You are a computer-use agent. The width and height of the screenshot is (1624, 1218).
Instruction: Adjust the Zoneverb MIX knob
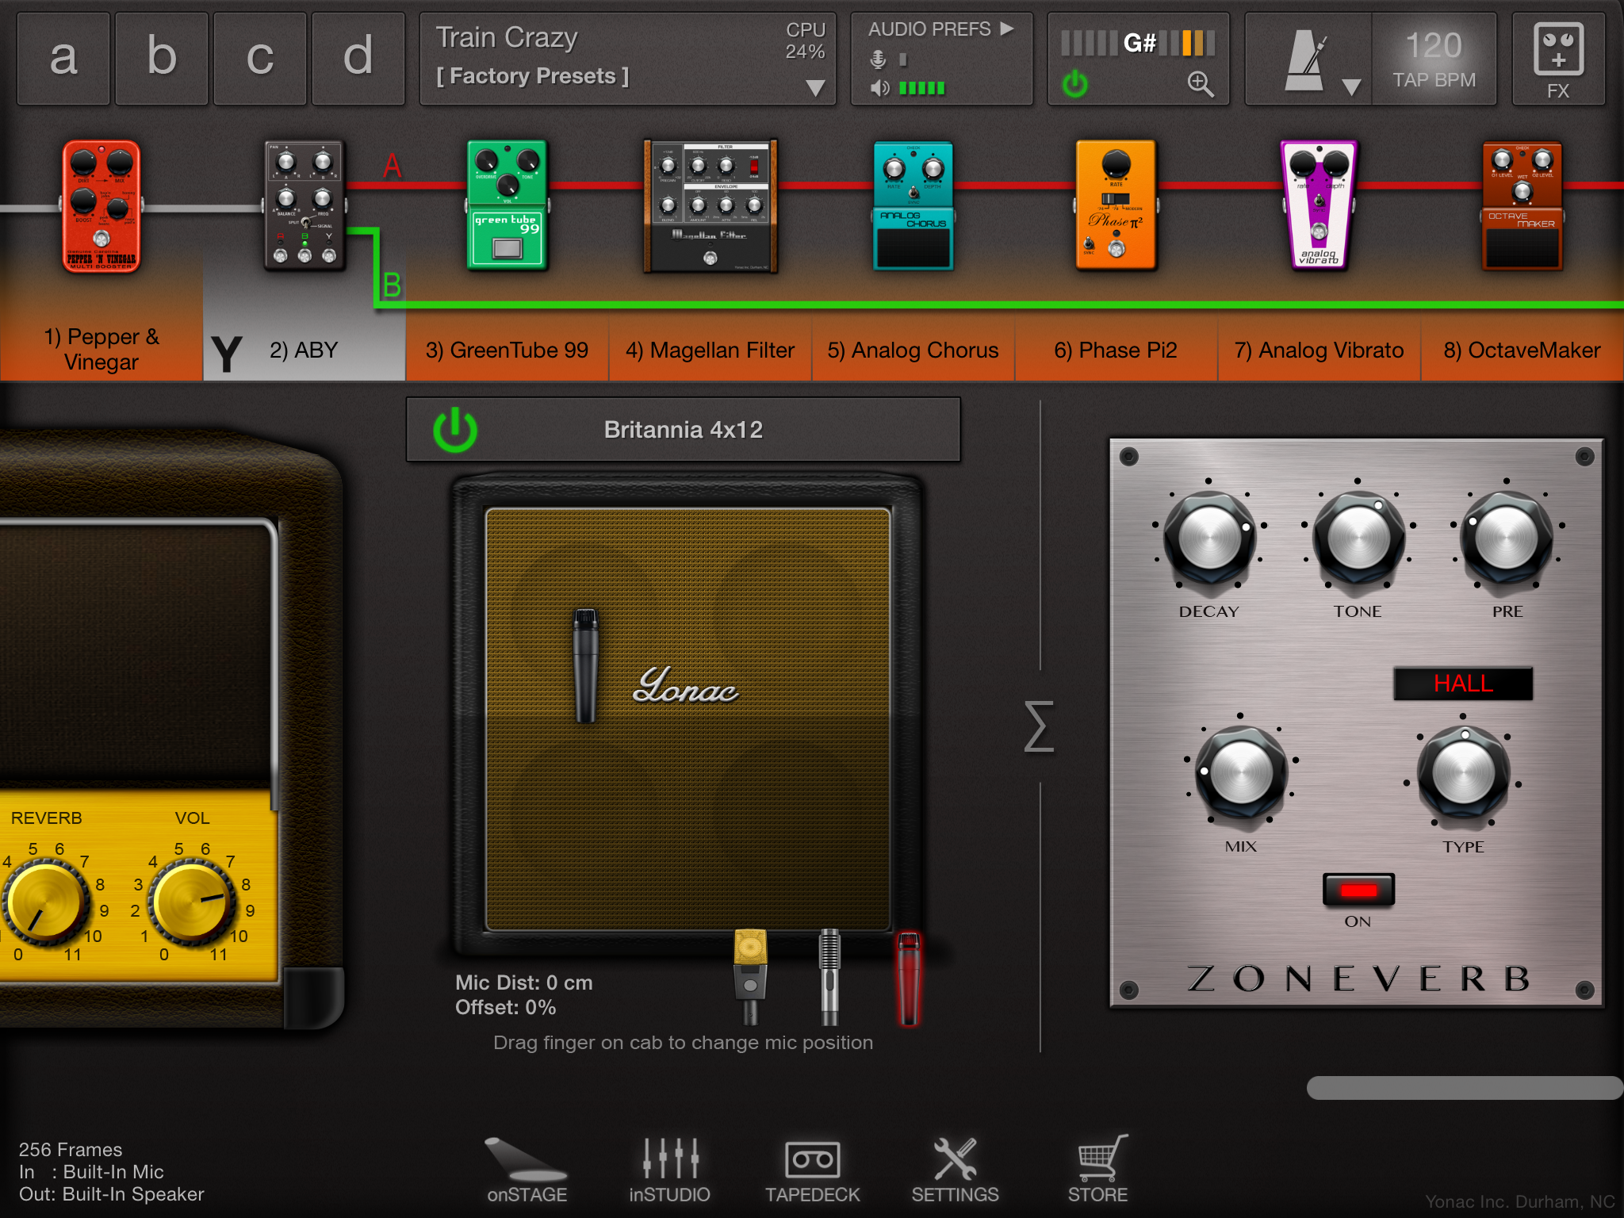click(x=1241, y=772)
